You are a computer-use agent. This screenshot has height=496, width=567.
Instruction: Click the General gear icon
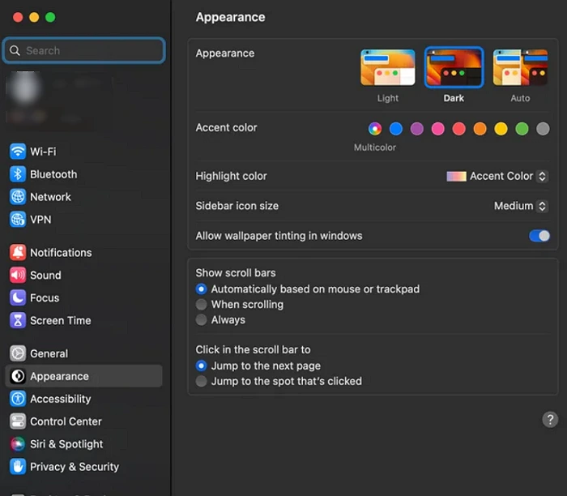pos(17,353)
